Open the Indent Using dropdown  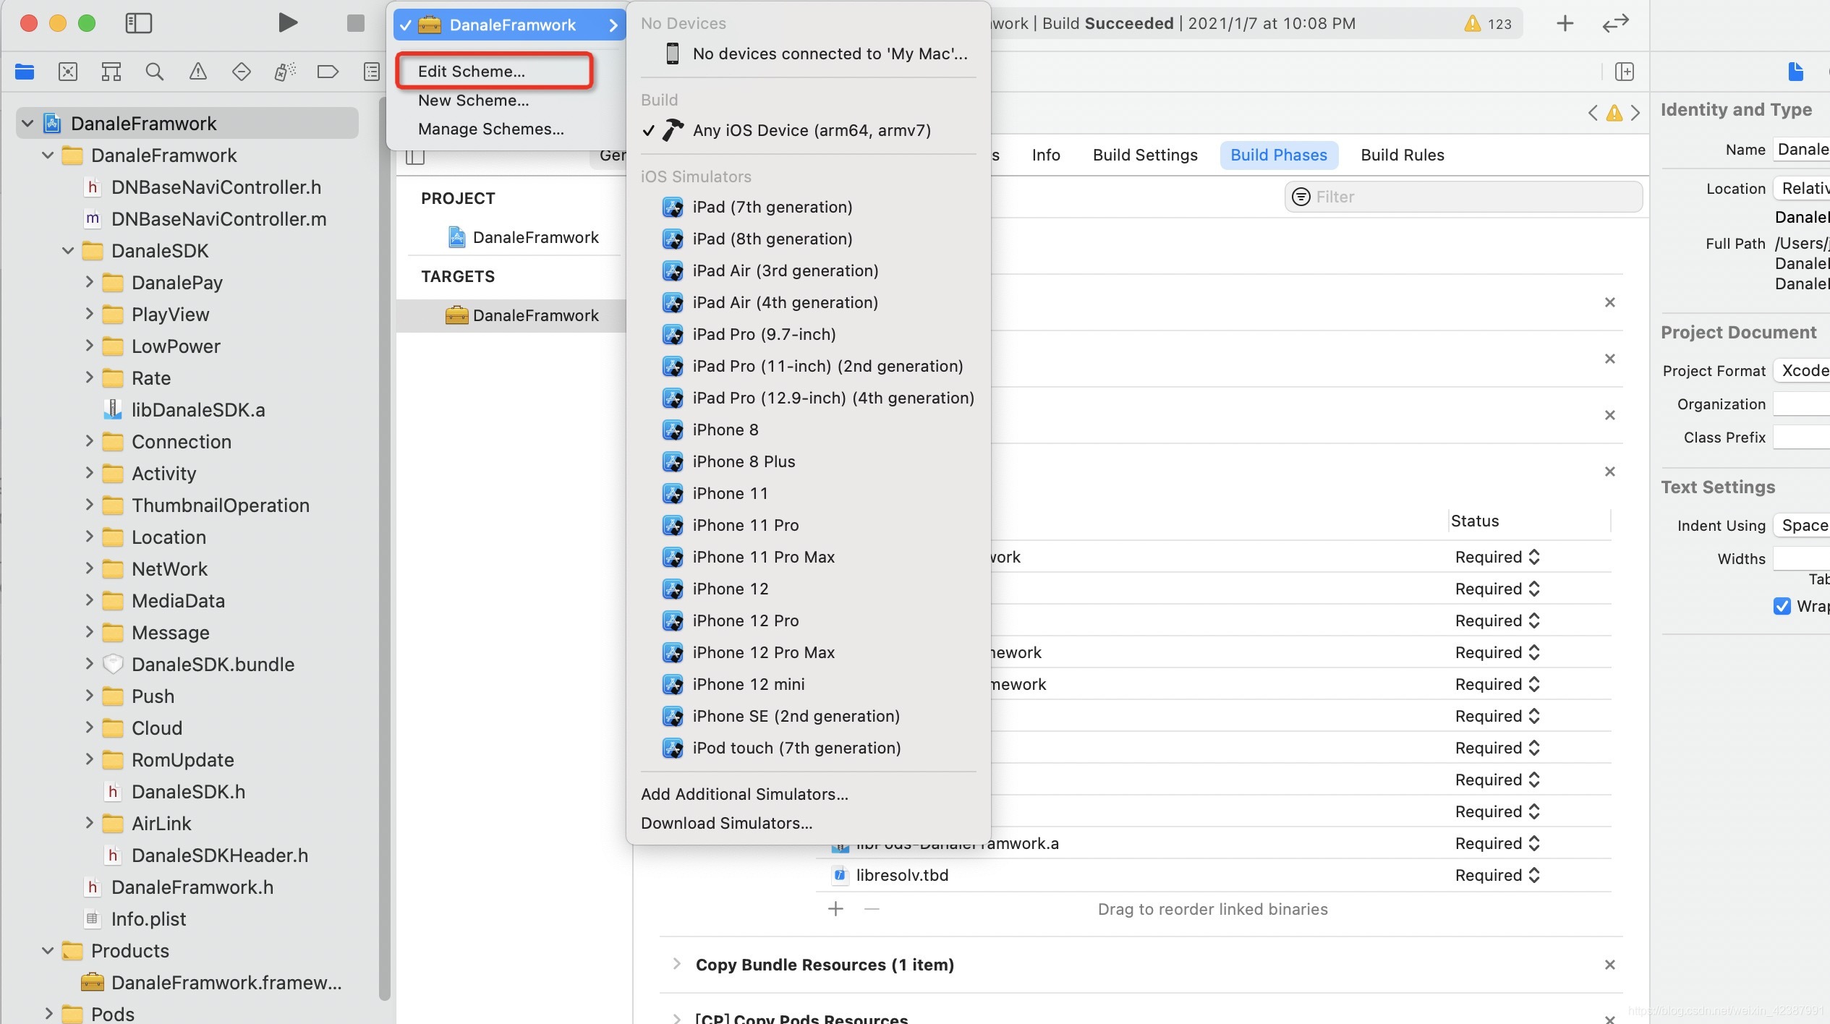click(1802, 526)
